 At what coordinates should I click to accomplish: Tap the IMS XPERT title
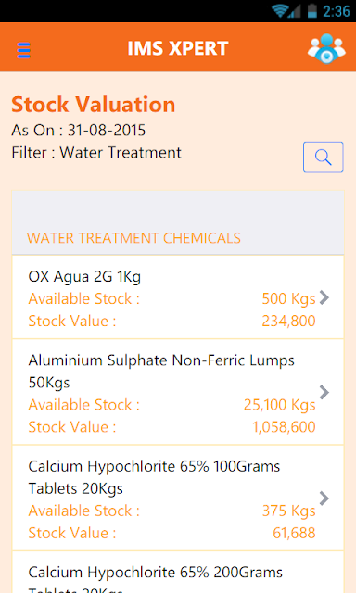point(178,48)
